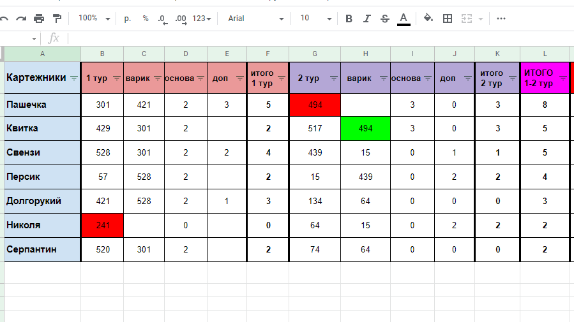Select the Персик name cell
The image size is (574, 322).
click(x=43, y=177)
